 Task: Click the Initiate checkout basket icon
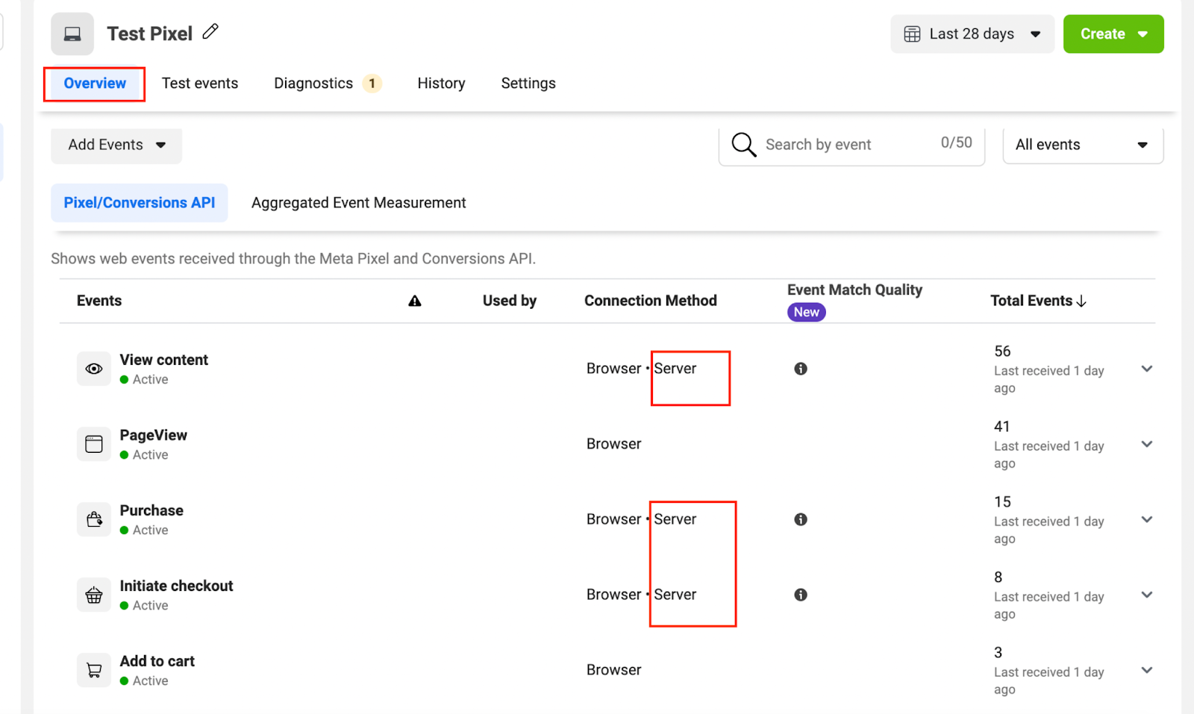[94, 595]
